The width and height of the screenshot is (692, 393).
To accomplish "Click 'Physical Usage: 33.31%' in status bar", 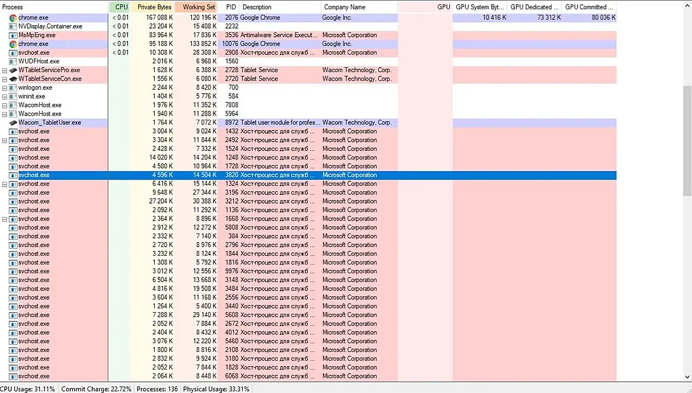I will [x=216, y=389].
